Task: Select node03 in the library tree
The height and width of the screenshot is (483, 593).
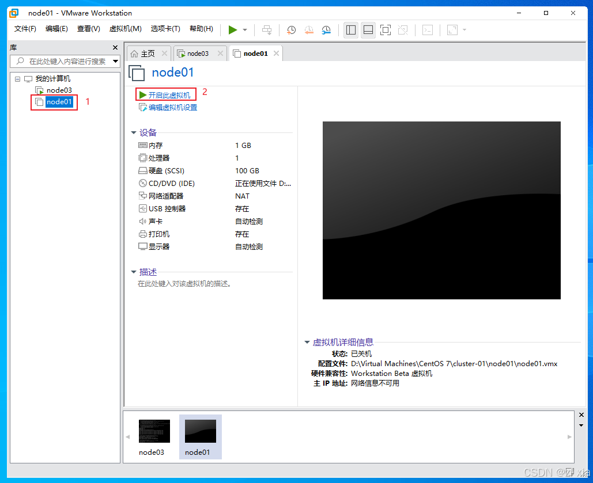Action: pos(59,90)
